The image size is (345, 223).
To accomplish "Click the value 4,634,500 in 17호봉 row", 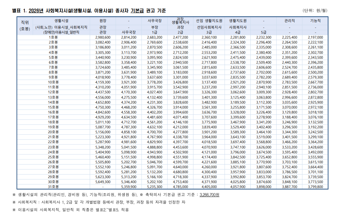I will pyautogui.click(x=129, y=117).
